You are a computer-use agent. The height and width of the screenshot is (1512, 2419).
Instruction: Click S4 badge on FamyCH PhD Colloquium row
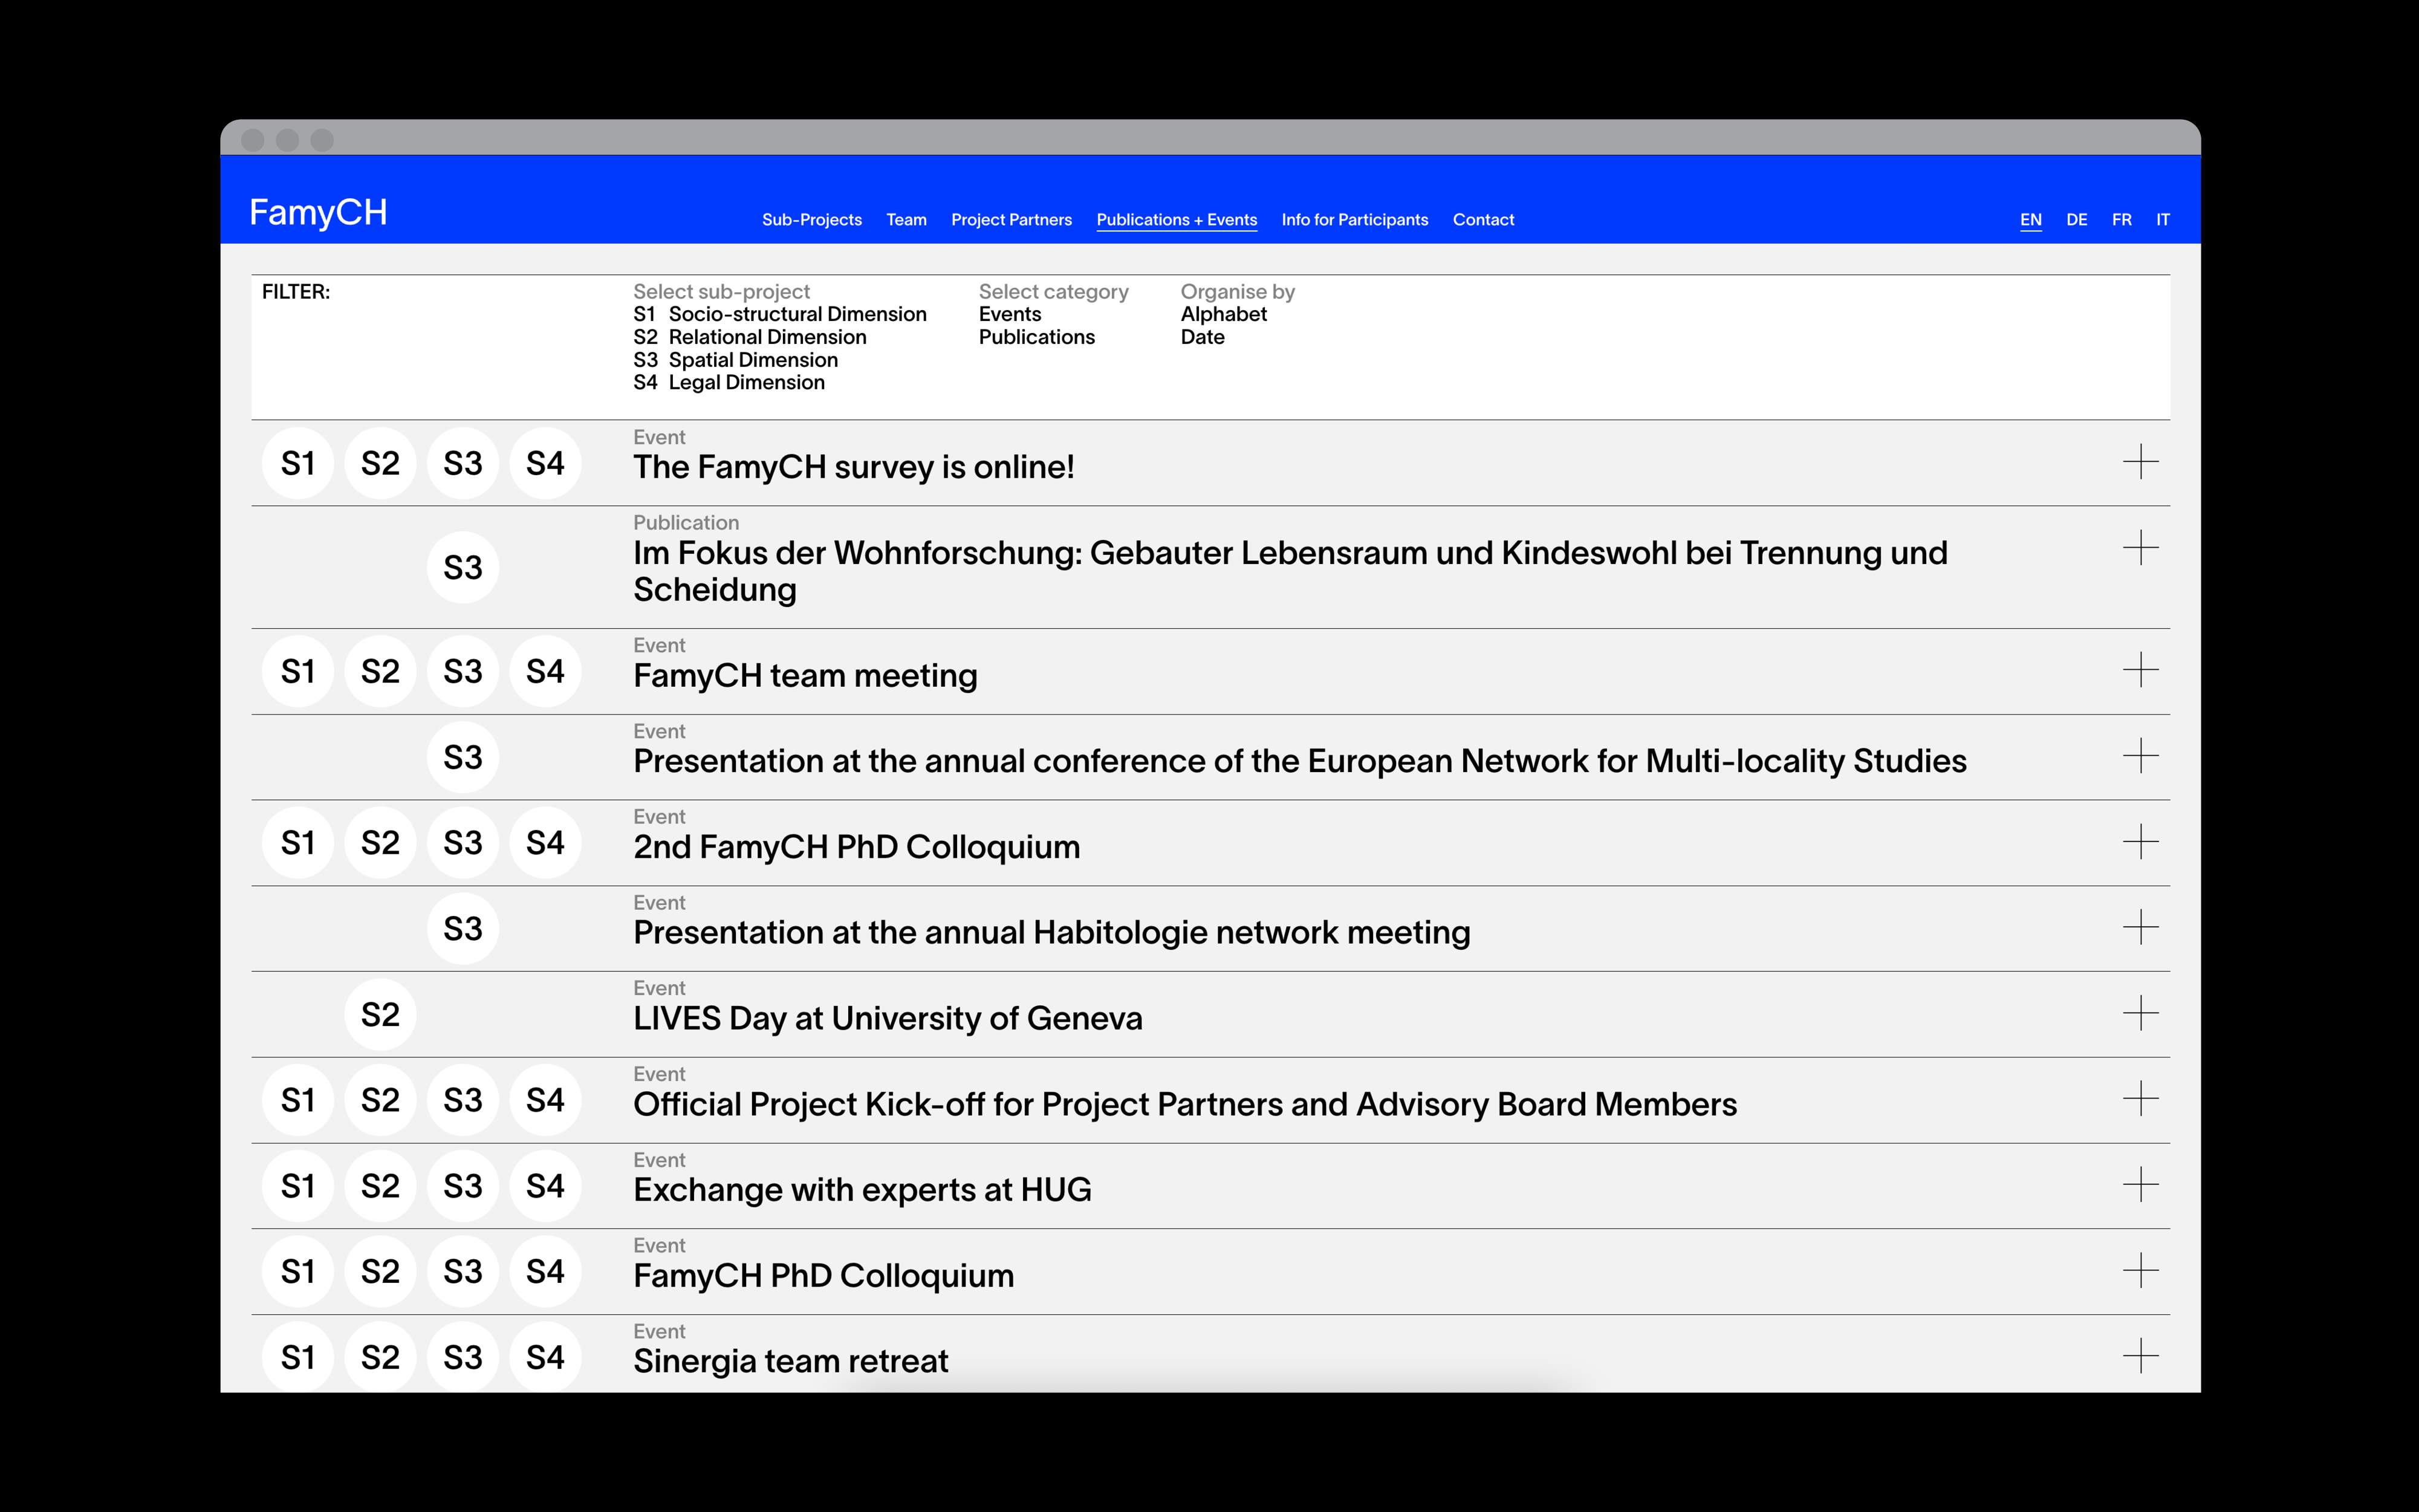click(x=545, y=1271)
